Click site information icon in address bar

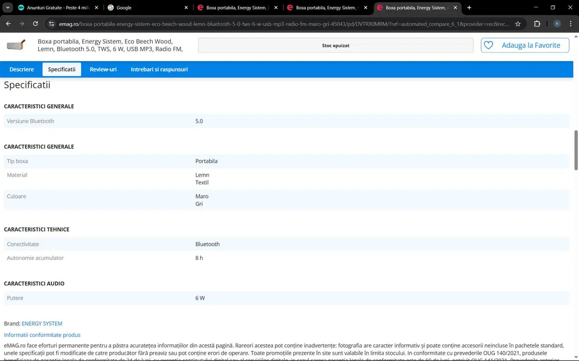tap(52, 24)
